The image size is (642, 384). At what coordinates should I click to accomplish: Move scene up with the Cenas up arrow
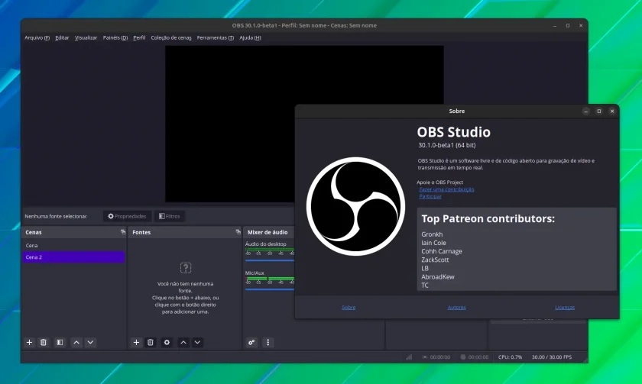point(76,342)
